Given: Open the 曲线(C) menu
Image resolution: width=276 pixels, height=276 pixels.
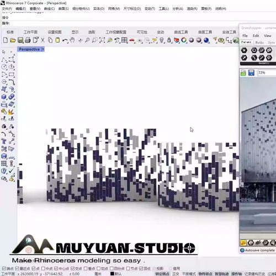Looking at the screenshot, I should click(49, 9).
